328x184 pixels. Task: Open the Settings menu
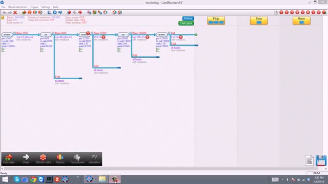46,7
